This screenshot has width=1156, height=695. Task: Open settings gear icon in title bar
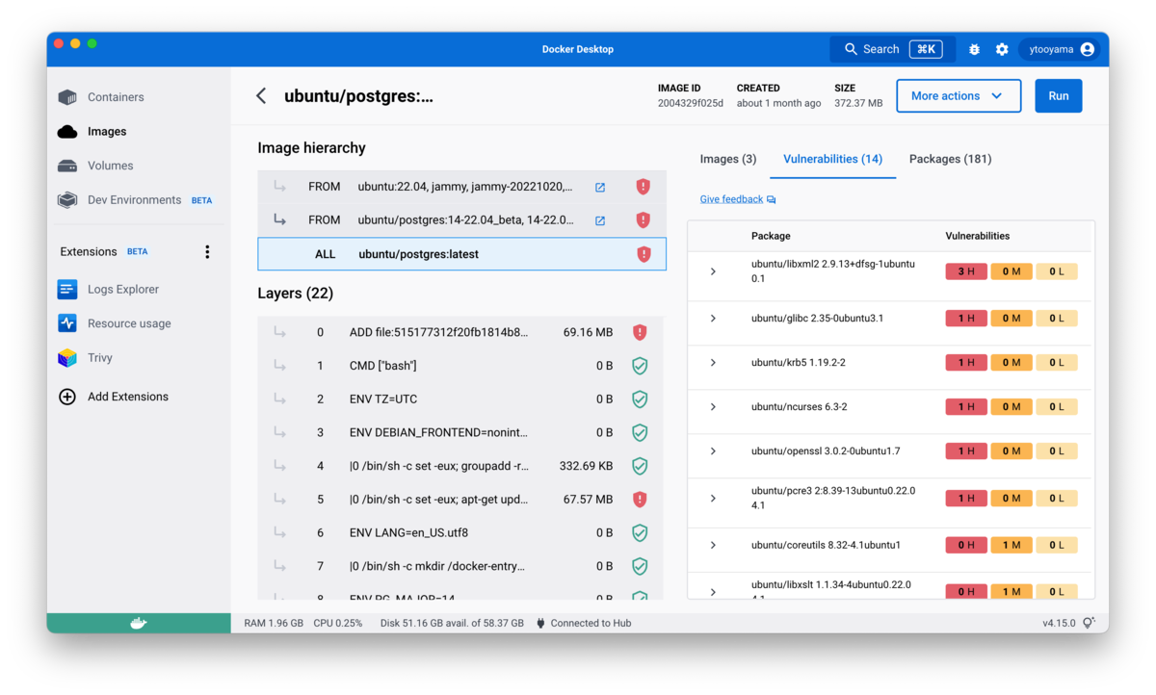tap(1002, 49)
